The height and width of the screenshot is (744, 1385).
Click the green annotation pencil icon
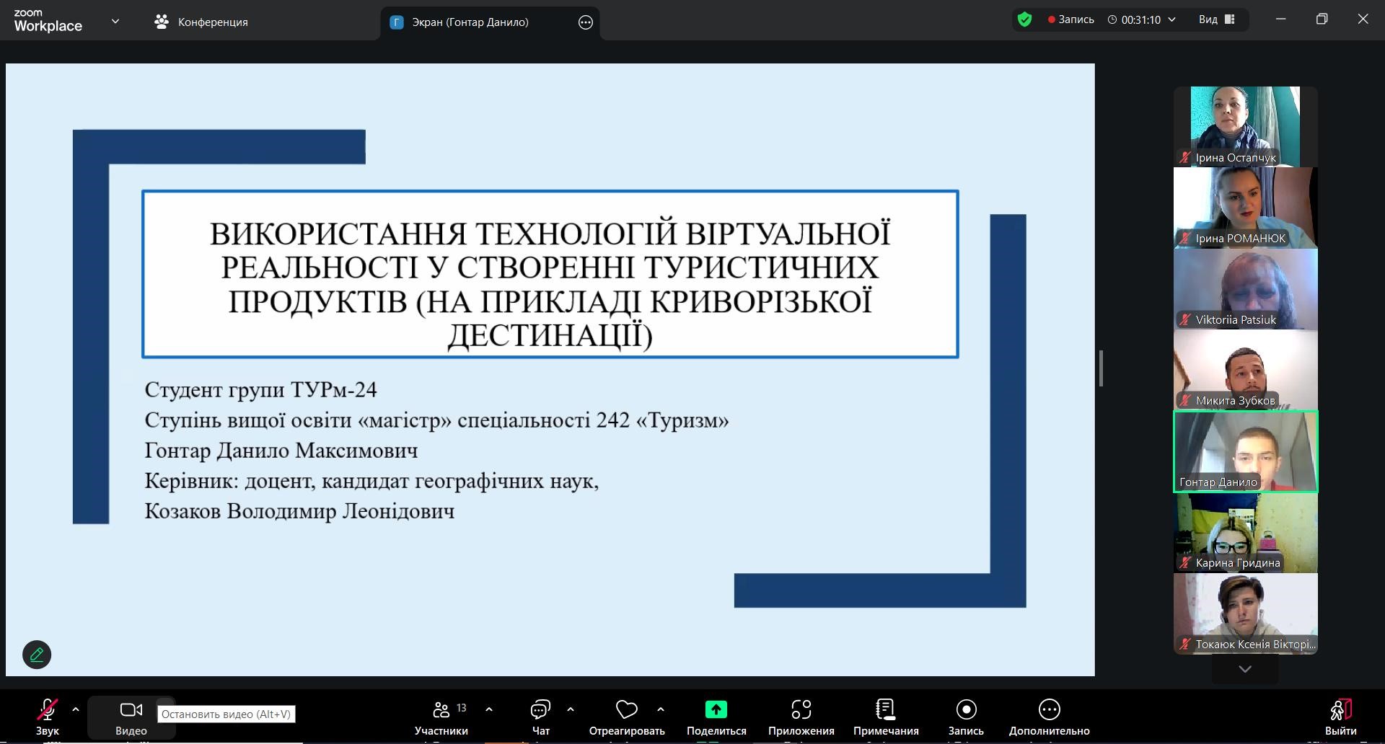(37, 655)
